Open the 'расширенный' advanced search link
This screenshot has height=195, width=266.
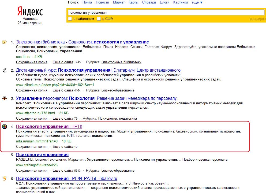pos(258,19)
